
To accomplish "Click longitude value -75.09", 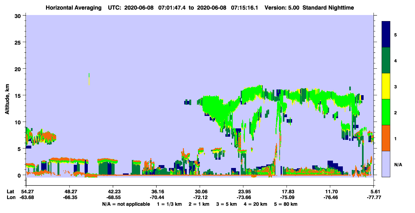I will click(287, 198).
